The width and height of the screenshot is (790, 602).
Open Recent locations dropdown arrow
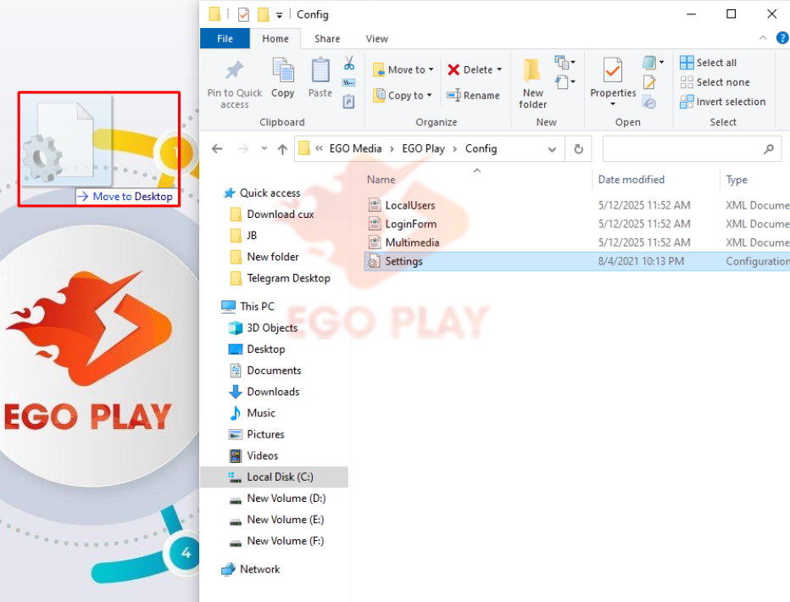(x=264, y=148)
